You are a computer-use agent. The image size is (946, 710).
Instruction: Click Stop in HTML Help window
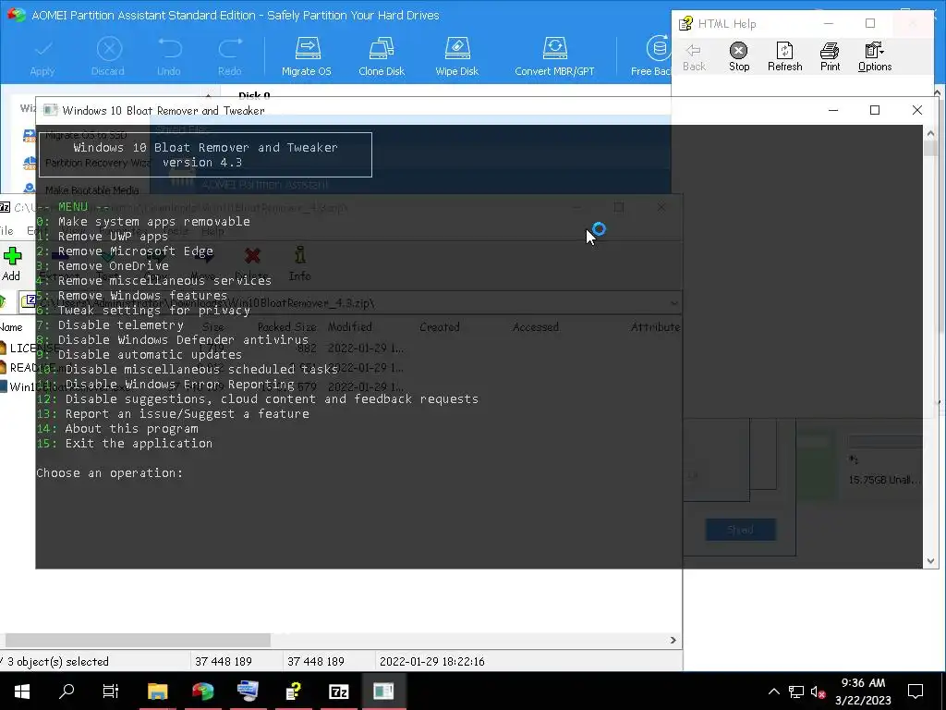pos(739,57)
